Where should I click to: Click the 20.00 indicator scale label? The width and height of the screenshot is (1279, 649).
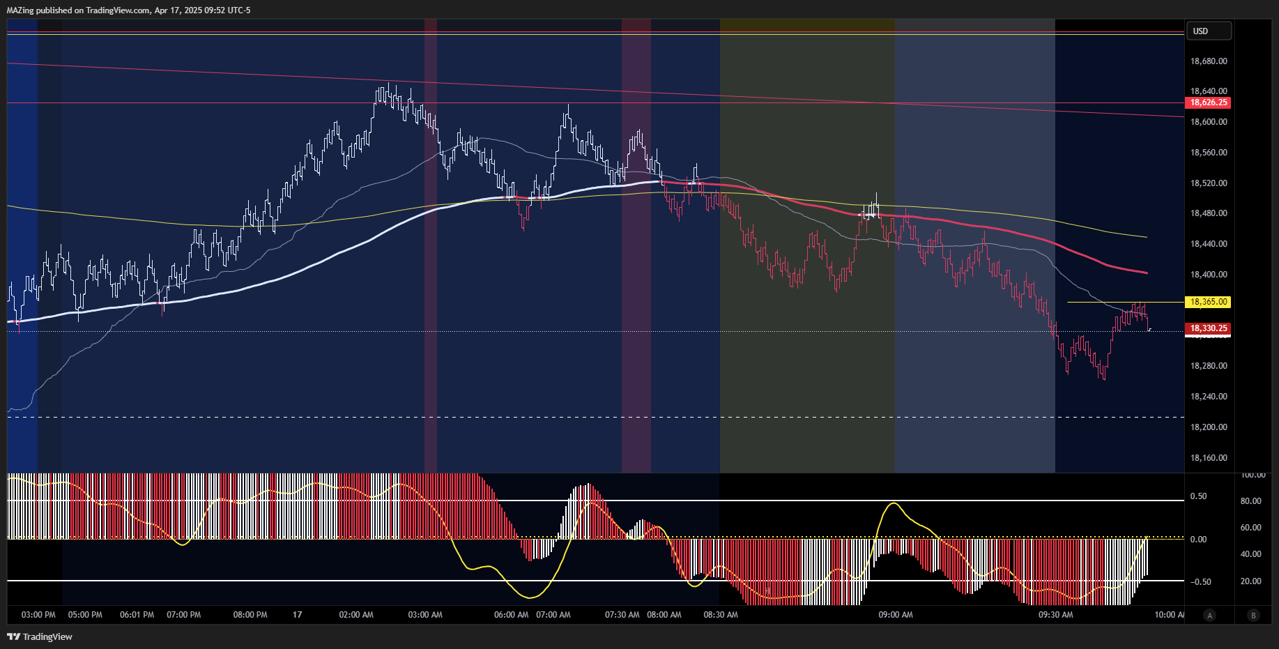1251,581
